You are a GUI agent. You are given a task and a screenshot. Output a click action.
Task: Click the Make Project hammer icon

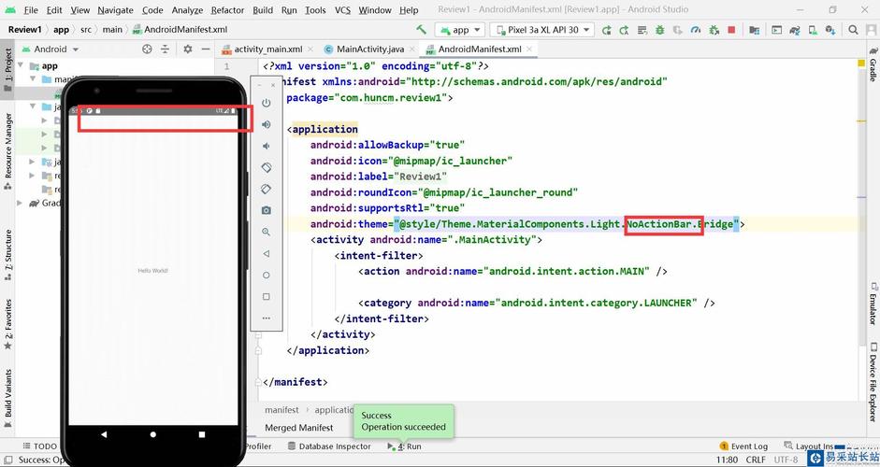pyautogui.click(x=422, y=30)
